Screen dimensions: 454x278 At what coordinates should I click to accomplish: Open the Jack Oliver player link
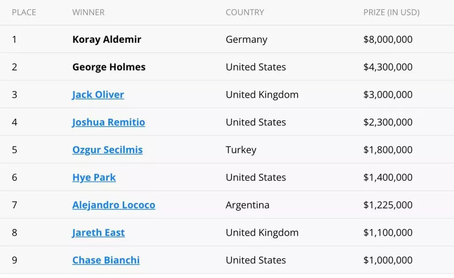coord(98,95)
